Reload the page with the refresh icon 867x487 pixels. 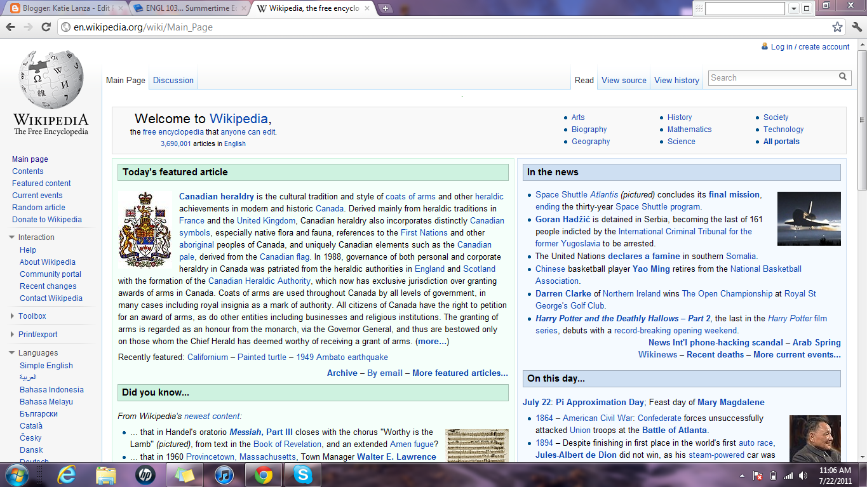tap(46, 27)
